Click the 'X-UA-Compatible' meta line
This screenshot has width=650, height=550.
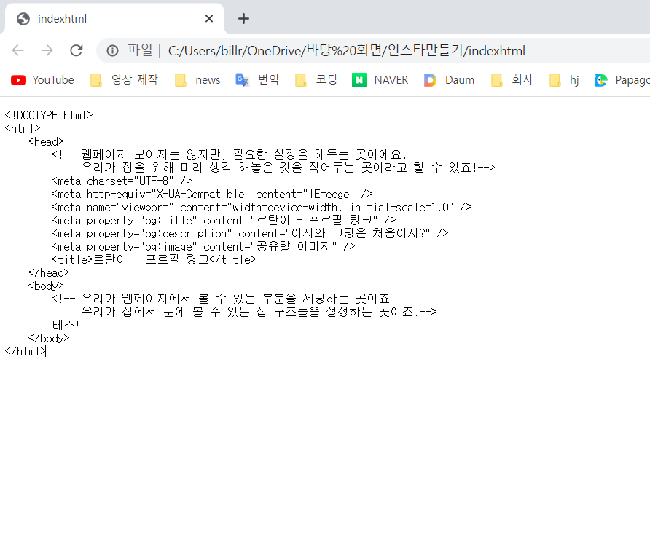(212, 194)
